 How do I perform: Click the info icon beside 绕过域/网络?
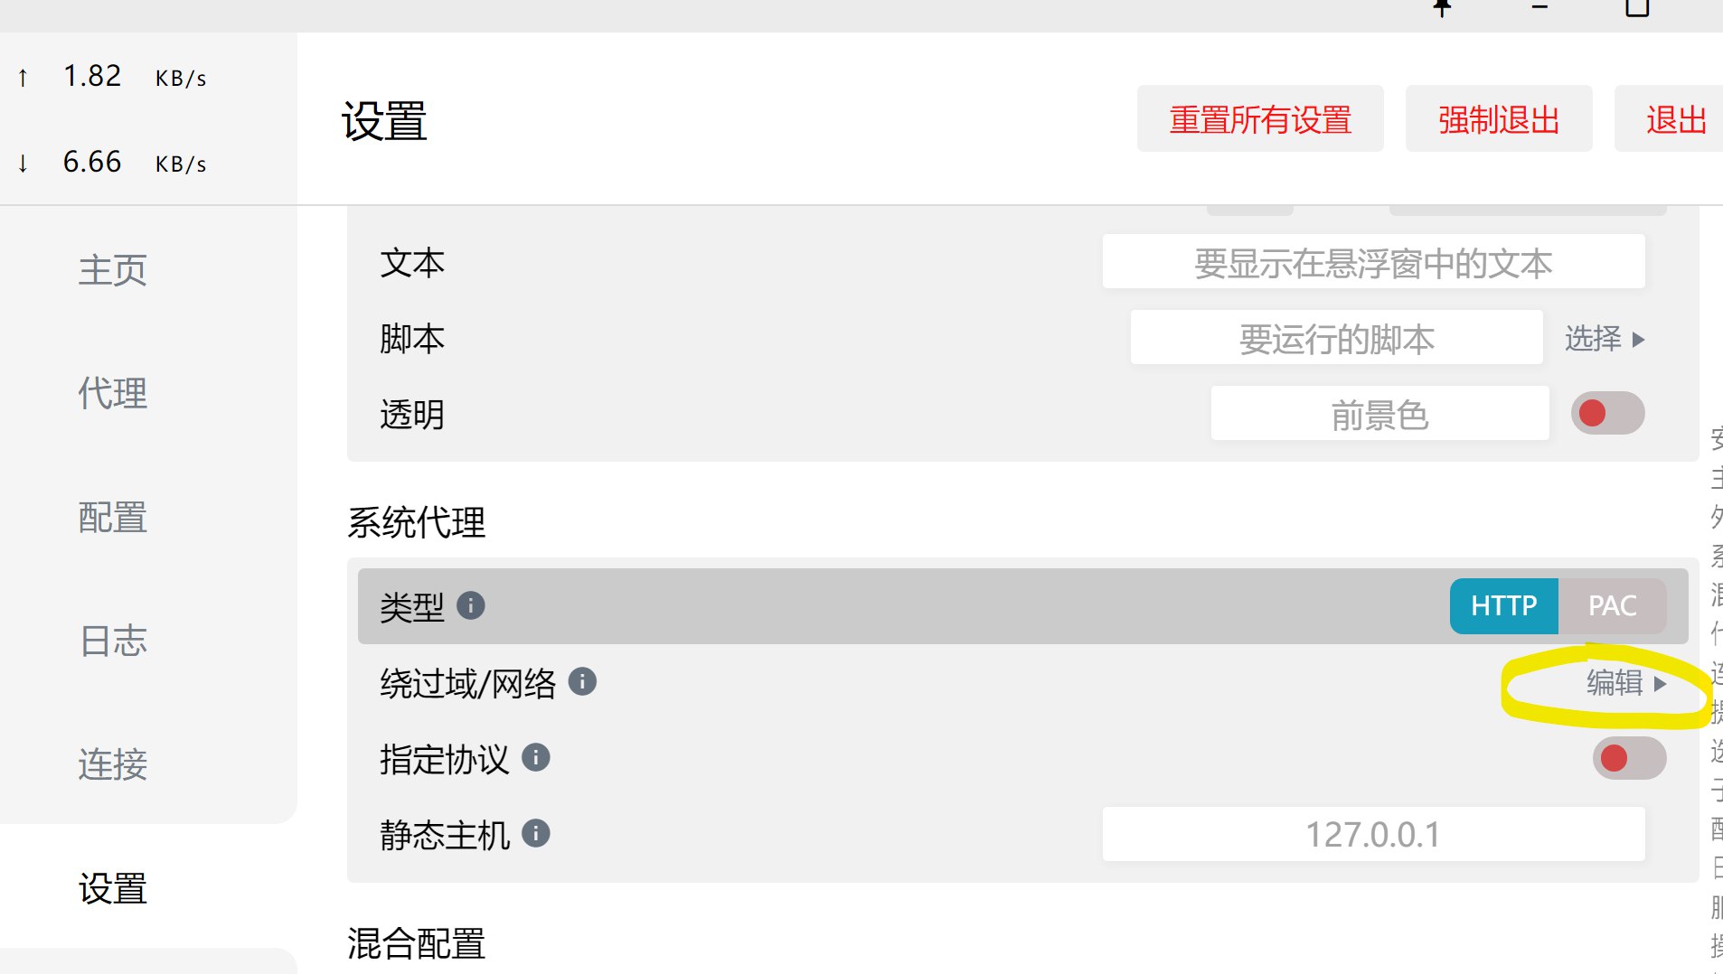[582, 681]
